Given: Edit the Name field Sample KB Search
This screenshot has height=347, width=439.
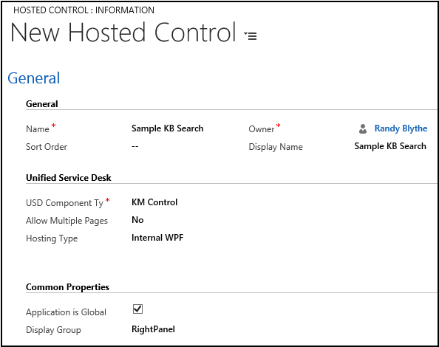Looking at the screenshot, I should [x=168, y=128].
